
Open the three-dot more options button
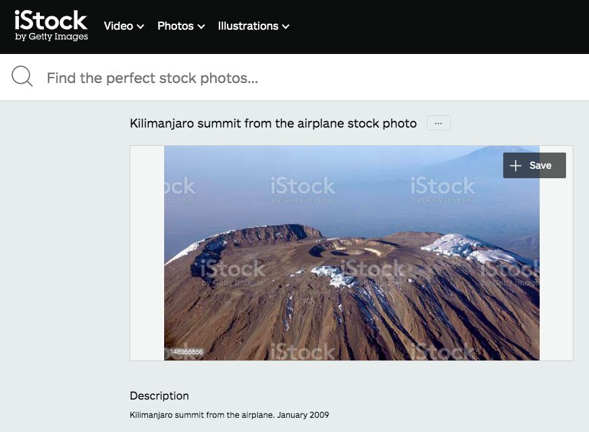pos(438,123)
